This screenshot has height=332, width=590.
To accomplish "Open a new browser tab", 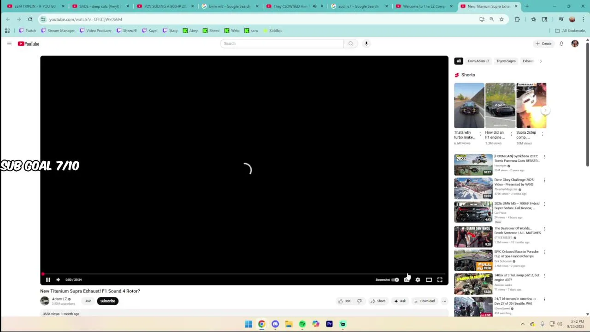I will [527, 6].
